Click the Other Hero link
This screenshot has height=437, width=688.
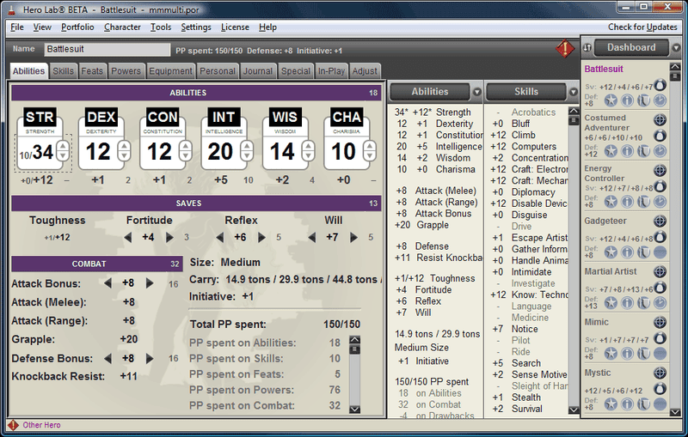(41, 425)
